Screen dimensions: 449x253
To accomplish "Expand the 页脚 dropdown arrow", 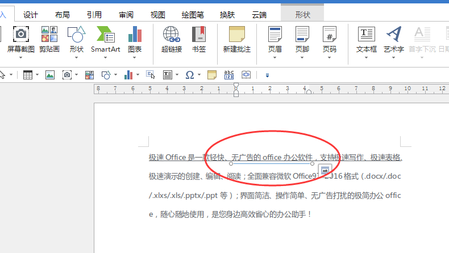I will [302, 58].
